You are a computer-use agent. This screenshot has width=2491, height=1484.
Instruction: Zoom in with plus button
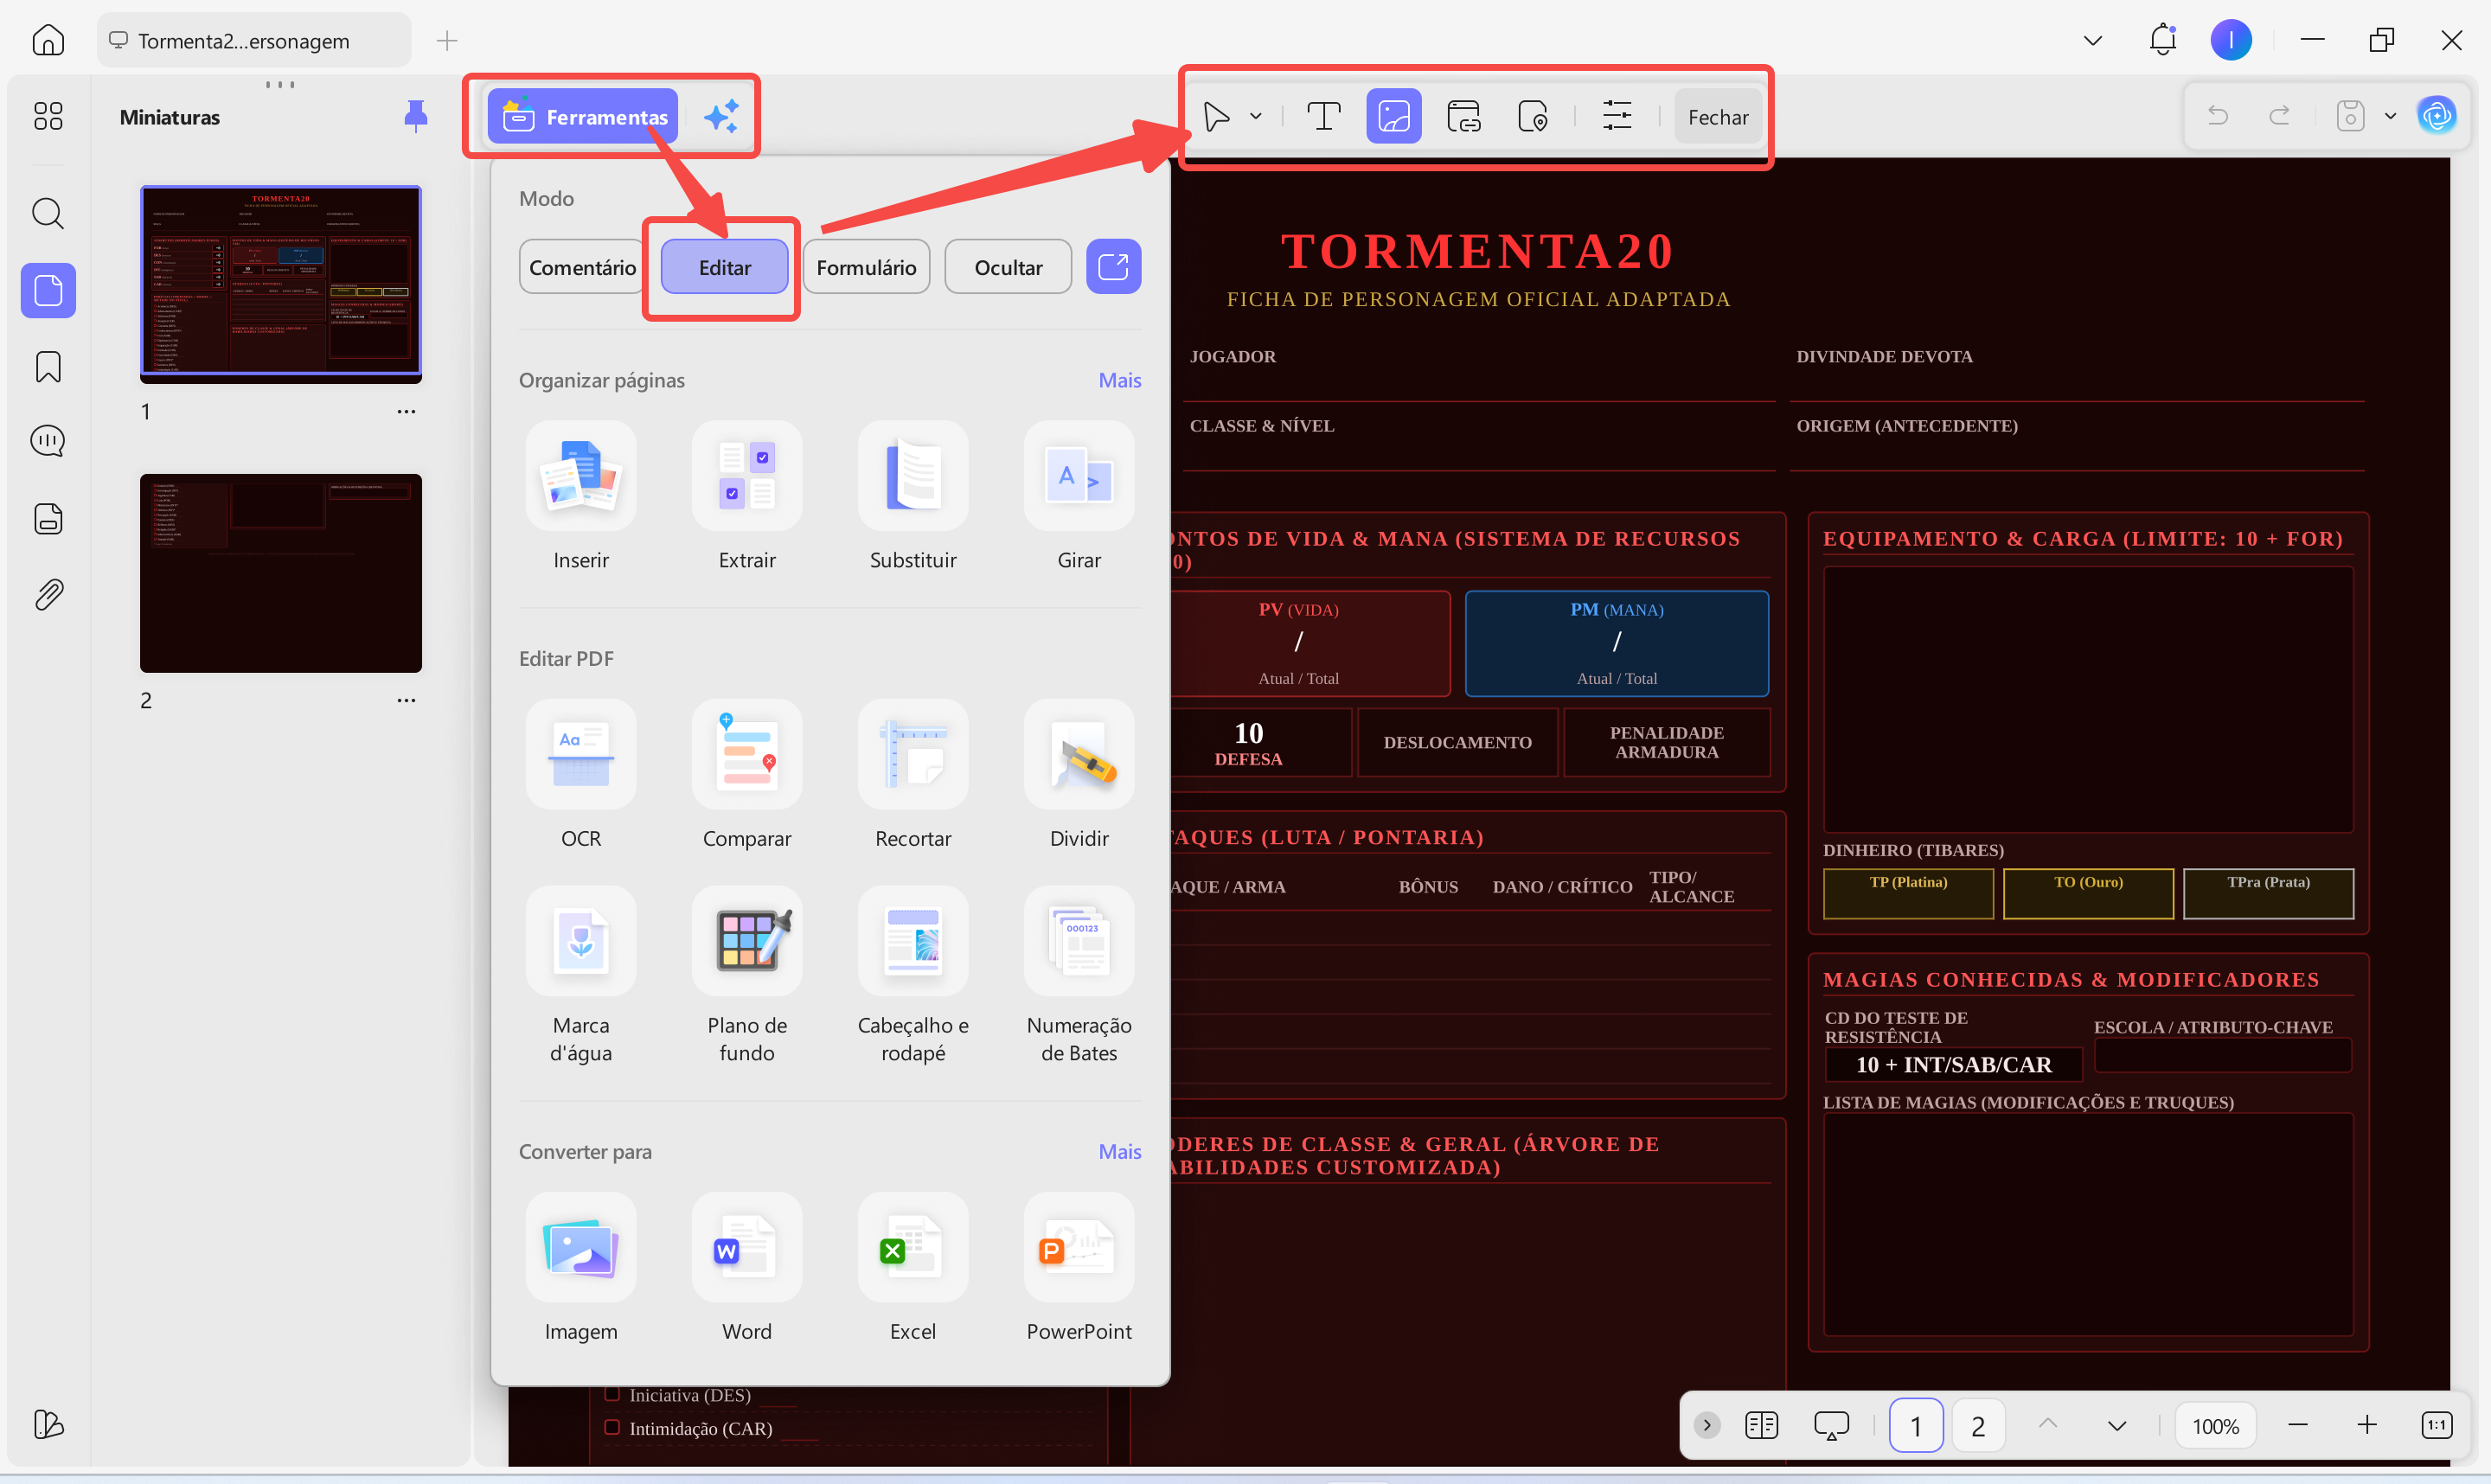pyautogui.click(x=2366, y=1424)
